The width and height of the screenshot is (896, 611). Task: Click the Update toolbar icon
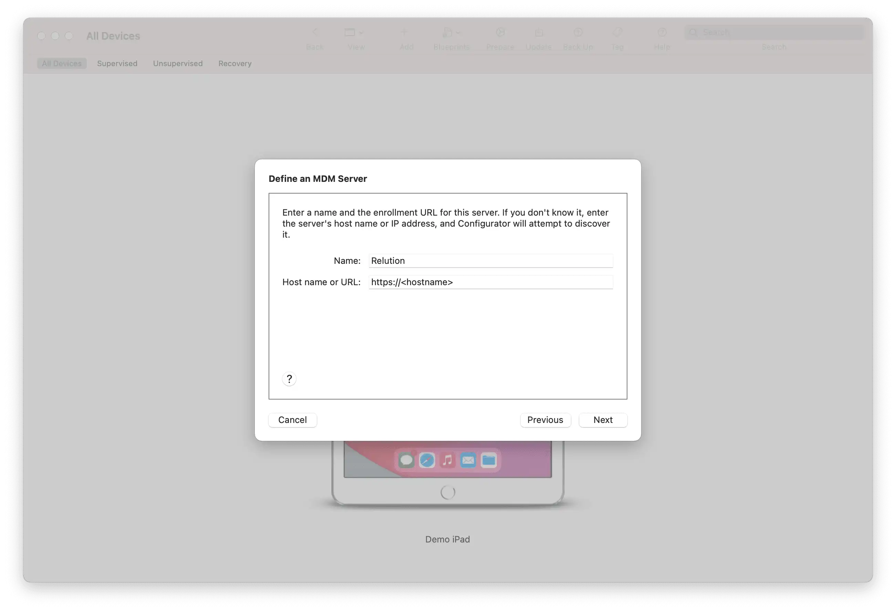click(x=539, y=32)
